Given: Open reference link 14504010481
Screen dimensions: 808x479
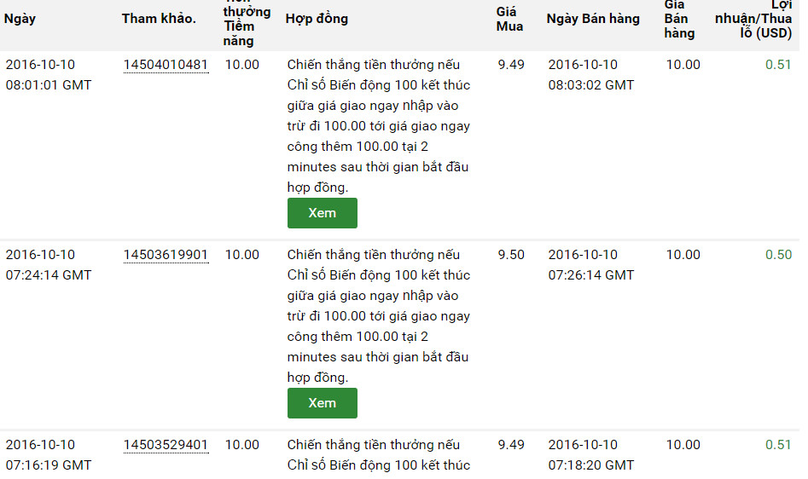Looking at the screenshot, I should [166, 65].
